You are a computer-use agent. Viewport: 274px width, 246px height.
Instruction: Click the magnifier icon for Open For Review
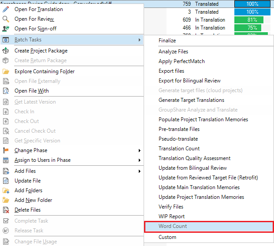click(6, 19)
